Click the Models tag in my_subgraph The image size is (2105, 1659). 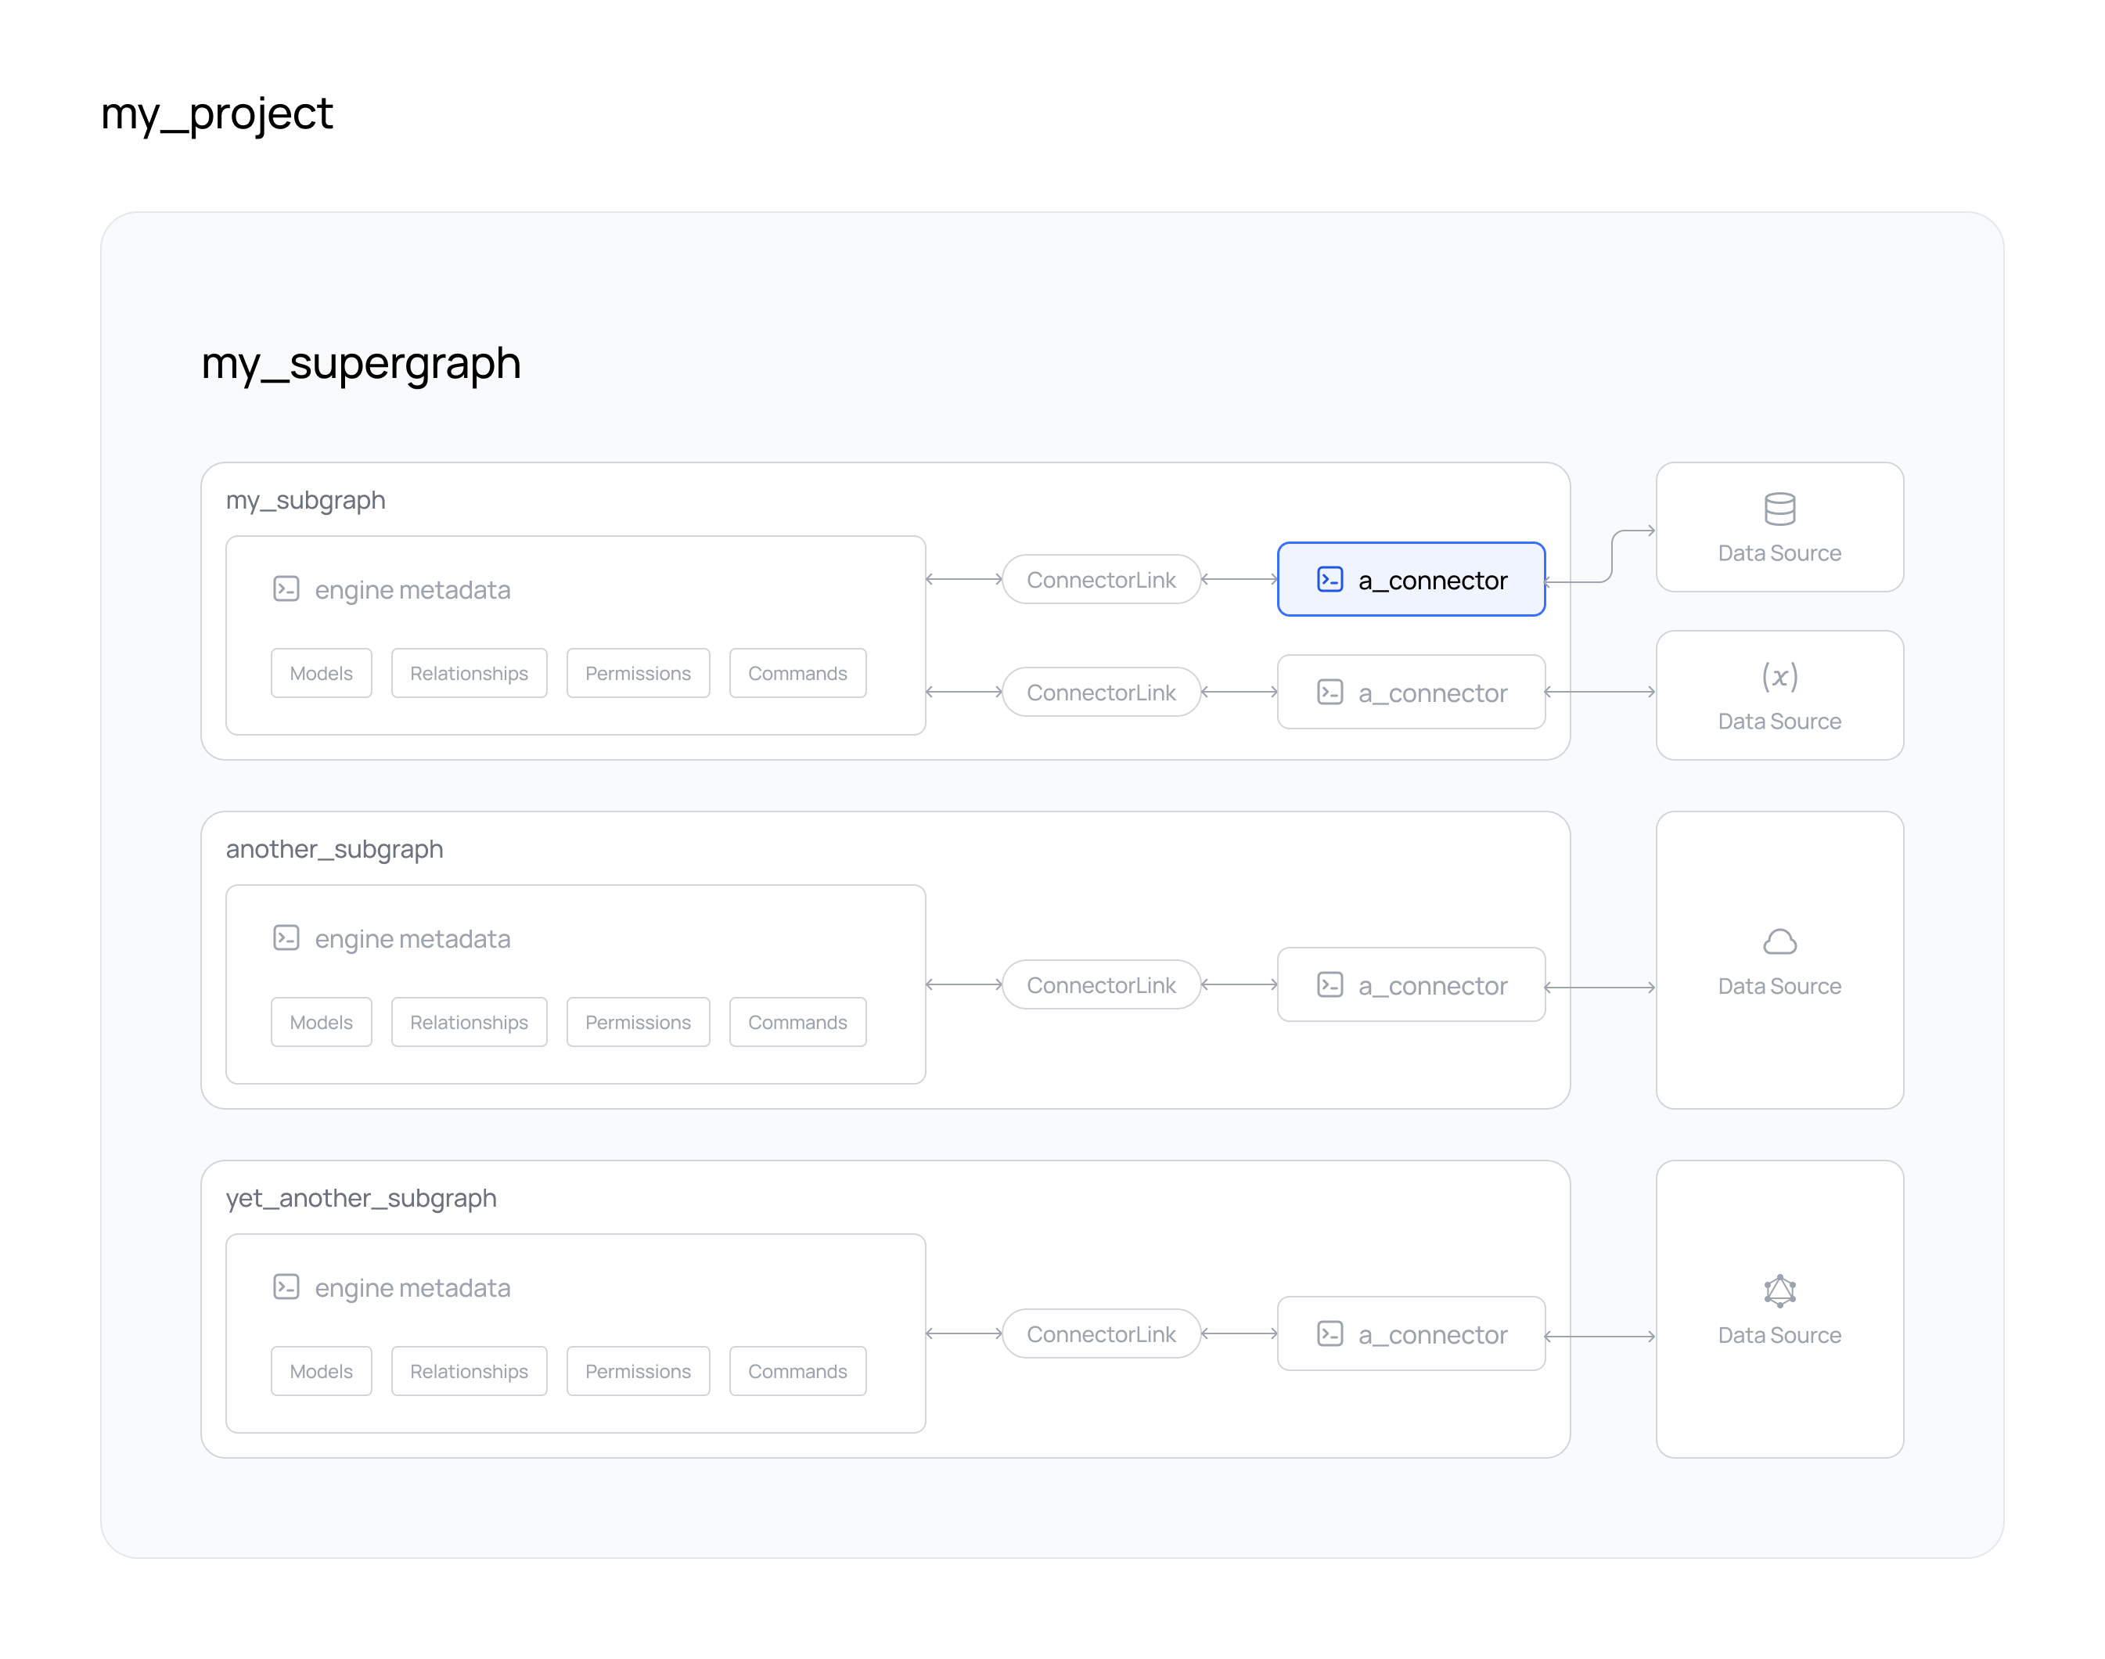[x=321, y=671]
